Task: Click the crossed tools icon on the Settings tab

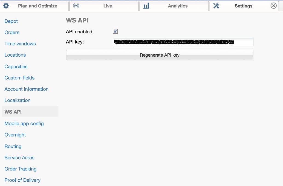Action: [216, 5]
